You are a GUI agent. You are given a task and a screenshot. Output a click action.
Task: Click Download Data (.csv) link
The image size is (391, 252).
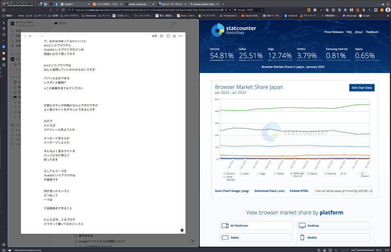(269, 191)
